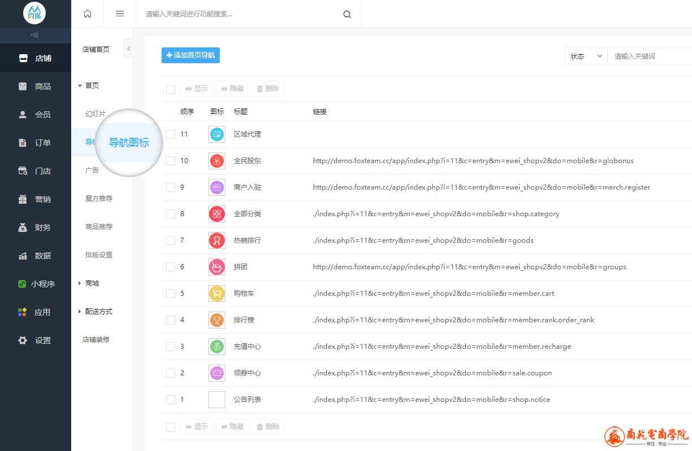This screenshot has width=692, height=451.
Task: Open 排版设置 submenu item
Action: click(99, 255)
